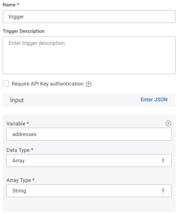The image size is (177, 214).
Task: Open the Data Type dropdown showing Array
Action: (89, 160)
